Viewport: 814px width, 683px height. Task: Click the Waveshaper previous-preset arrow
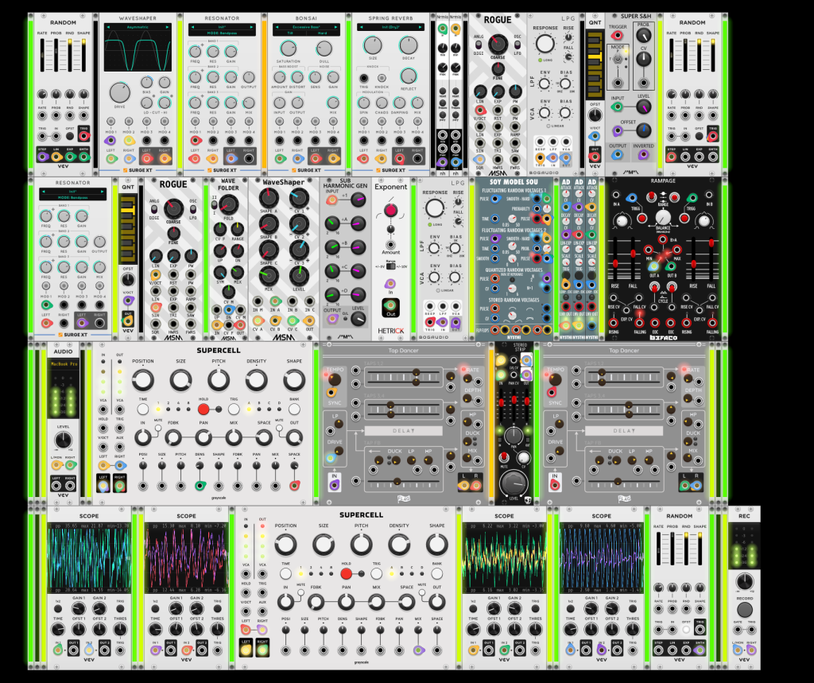click(x=108, y=27)
